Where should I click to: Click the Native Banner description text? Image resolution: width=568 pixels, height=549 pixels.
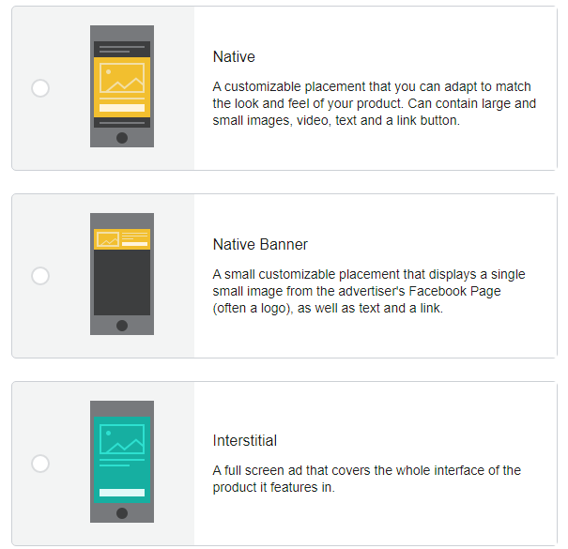point(368,291)
